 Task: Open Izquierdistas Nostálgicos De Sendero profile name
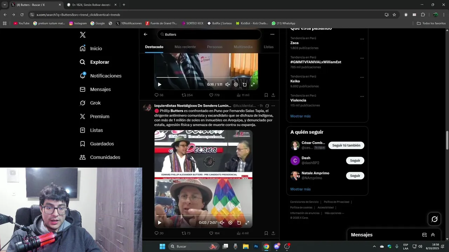pos(193,106)
